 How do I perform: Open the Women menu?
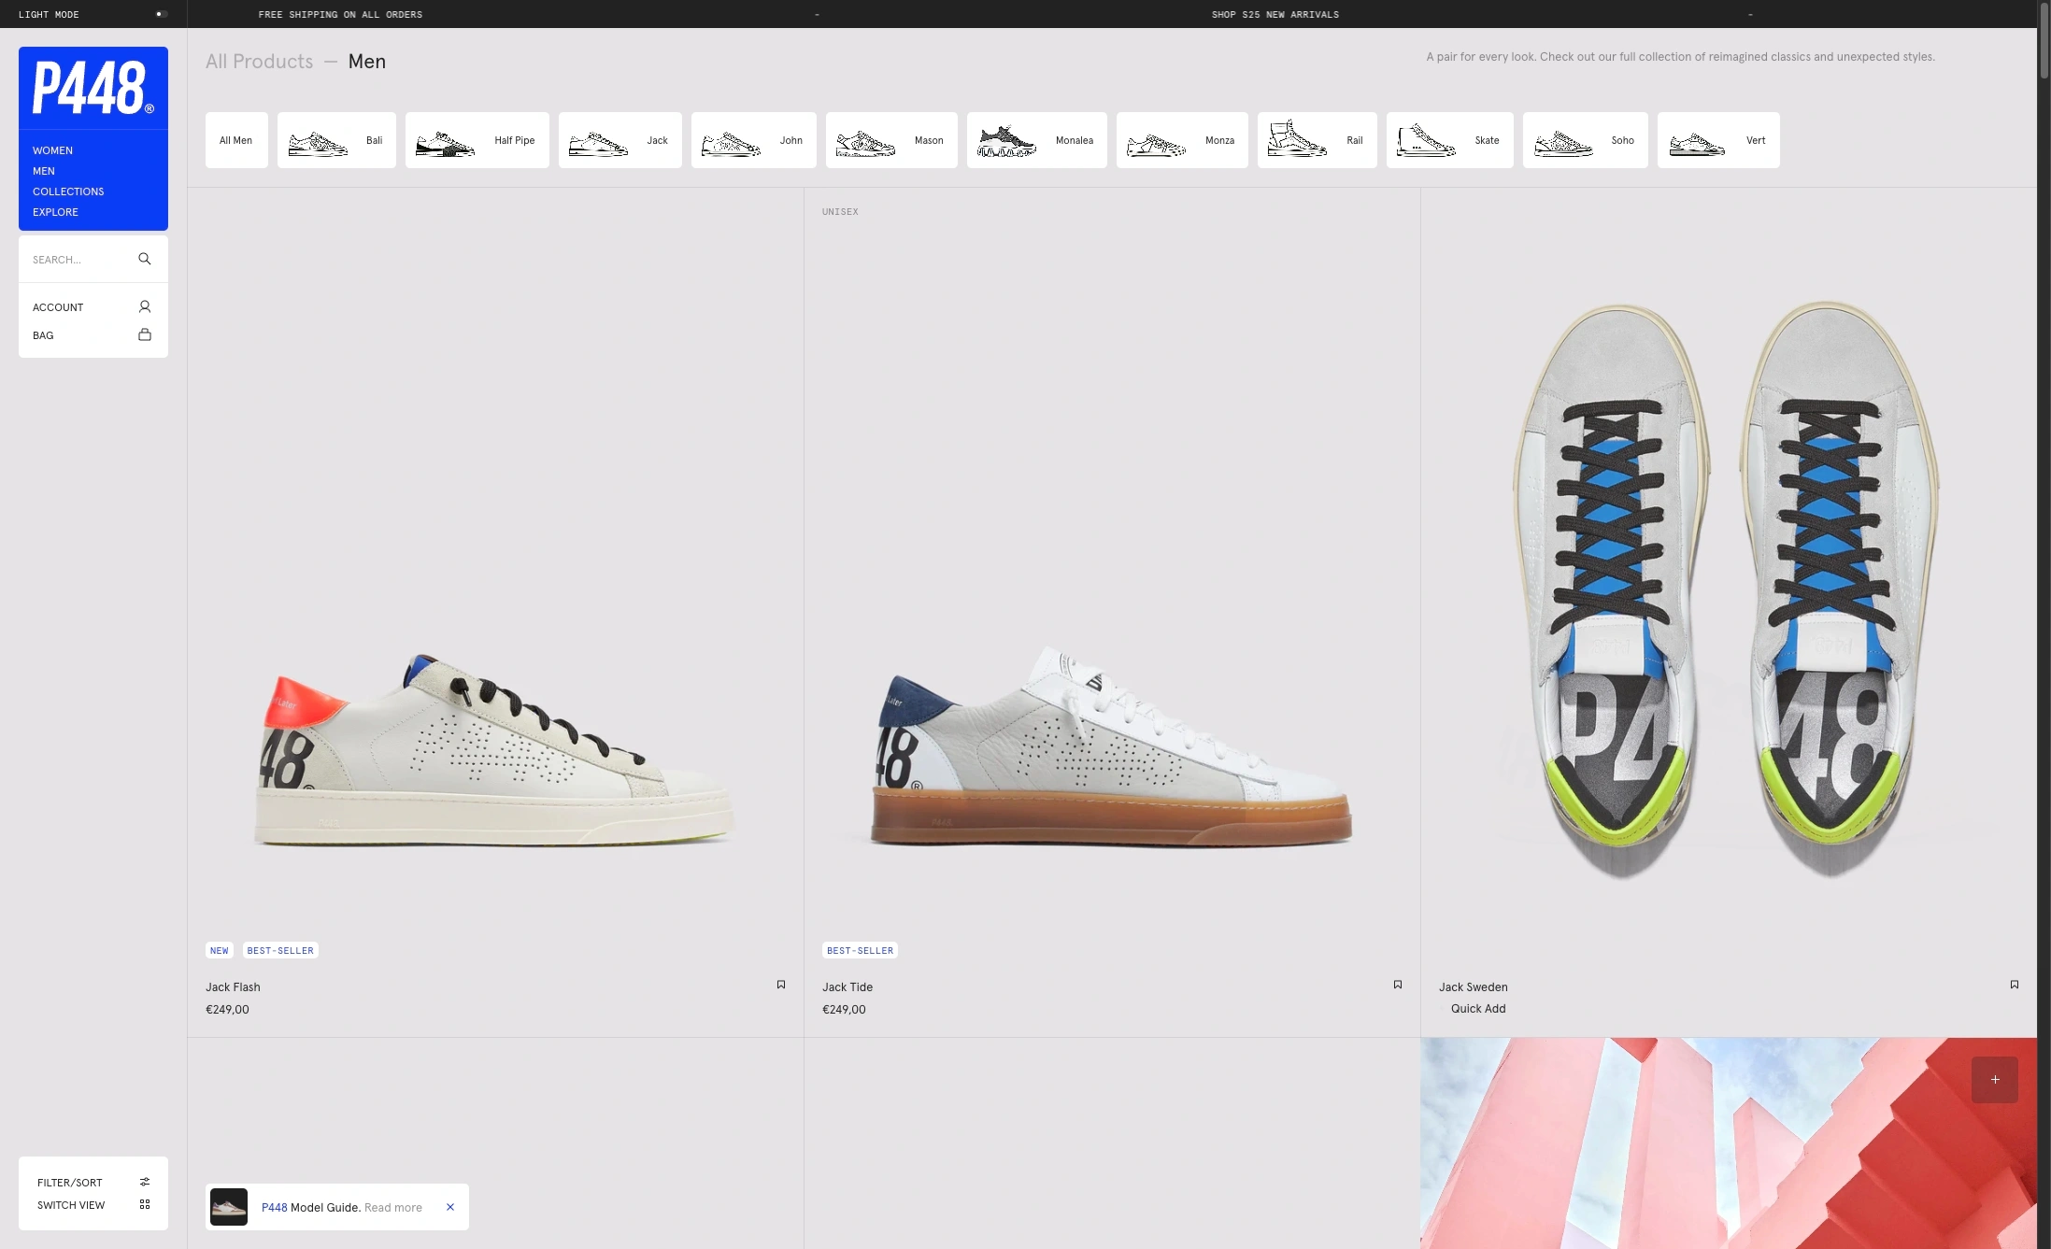[x=52, y=150]
